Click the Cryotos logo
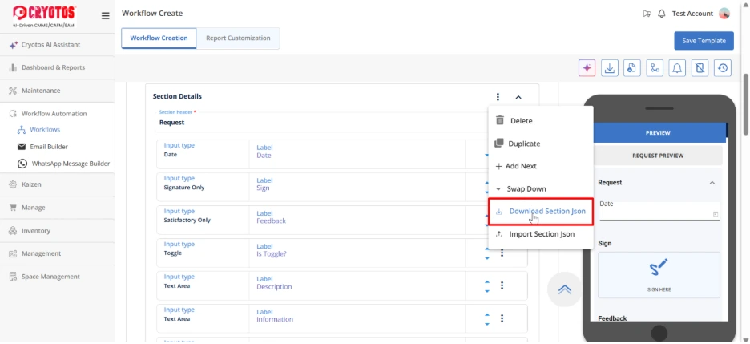750x344 pixels. pos(45,16)
